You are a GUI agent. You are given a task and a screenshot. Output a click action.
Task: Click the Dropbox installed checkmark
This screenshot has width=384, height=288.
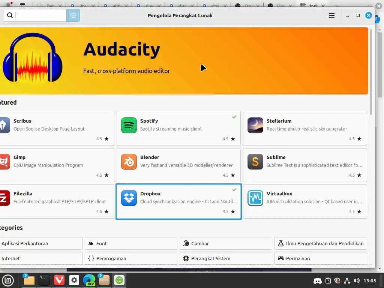234,190
